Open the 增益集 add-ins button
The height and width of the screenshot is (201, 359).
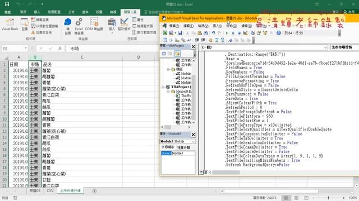[x=68, y=26]
